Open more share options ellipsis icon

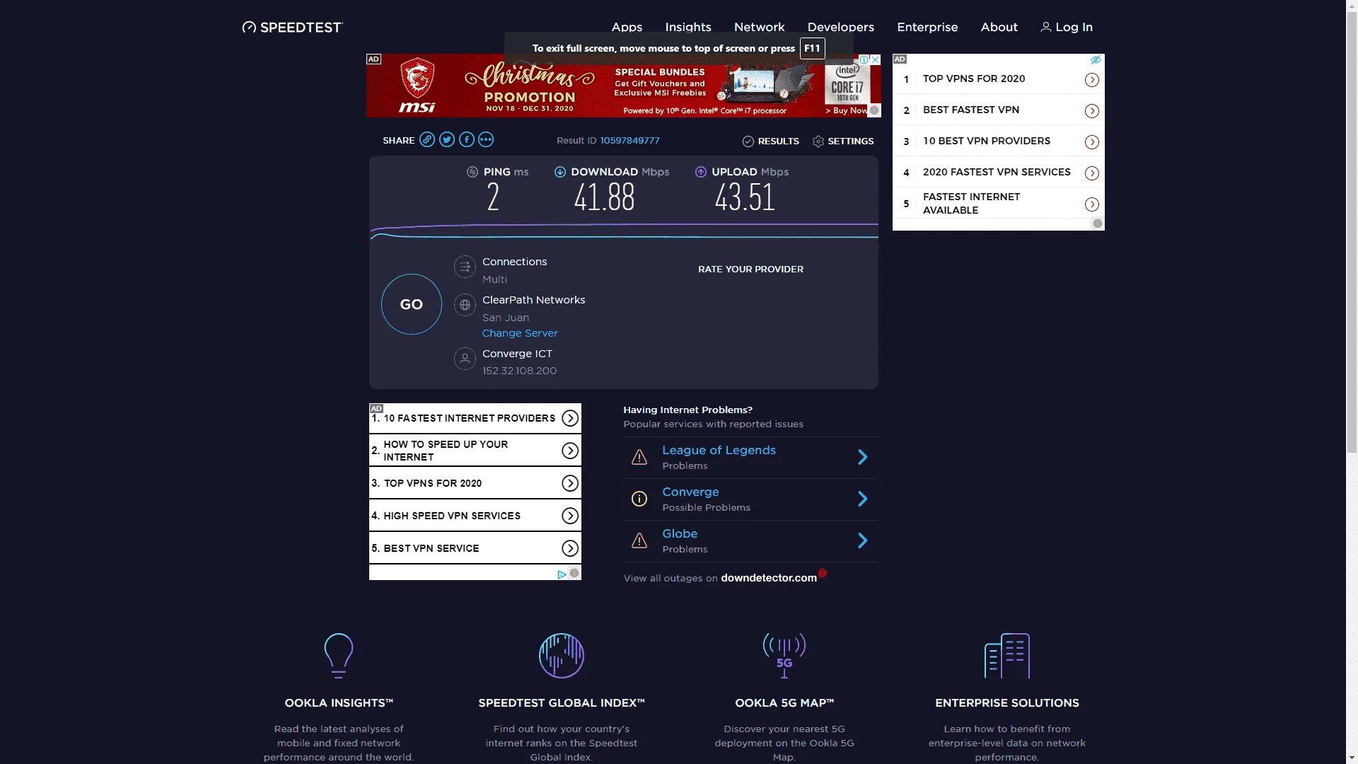[486, 139]
